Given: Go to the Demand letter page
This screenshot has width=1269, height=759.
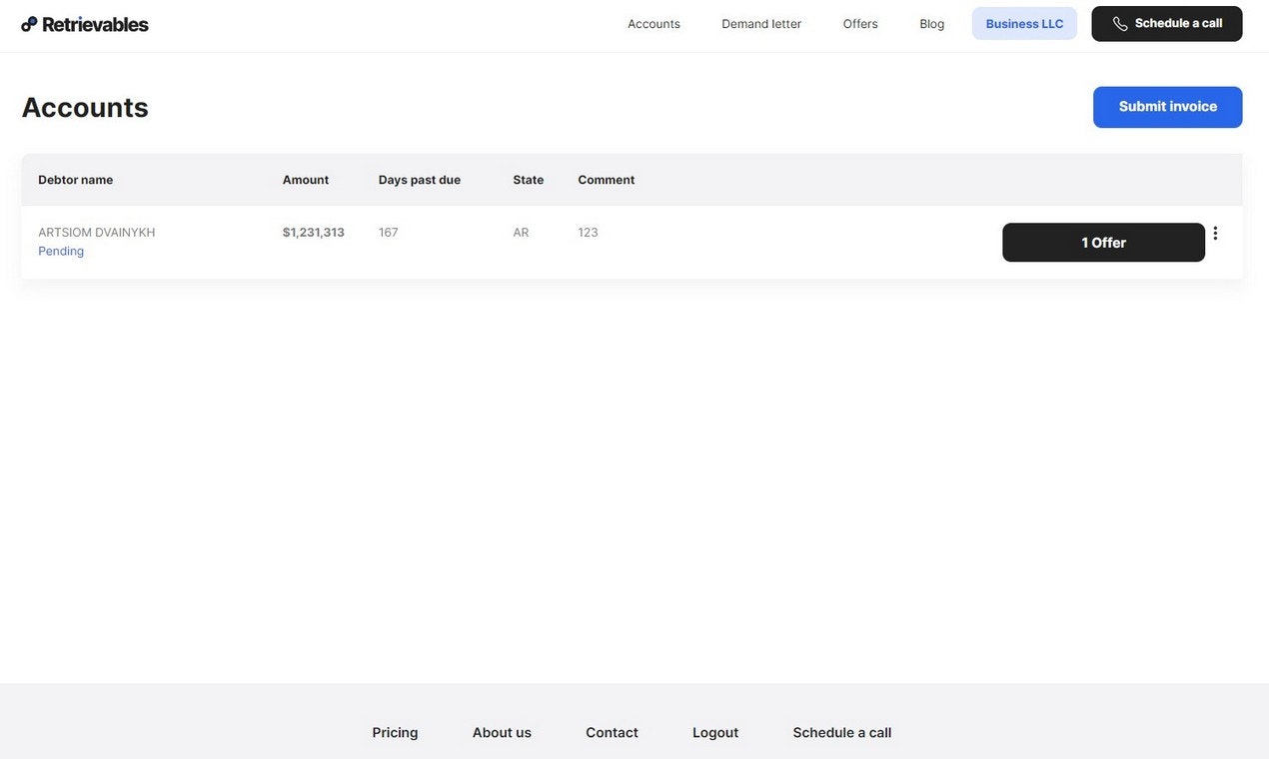Looking at the screenshot, I should click(761, 24).
